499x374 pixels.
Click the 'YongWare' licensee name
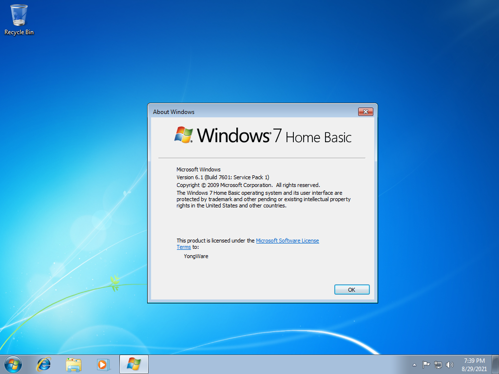click(x=196, y=256)
